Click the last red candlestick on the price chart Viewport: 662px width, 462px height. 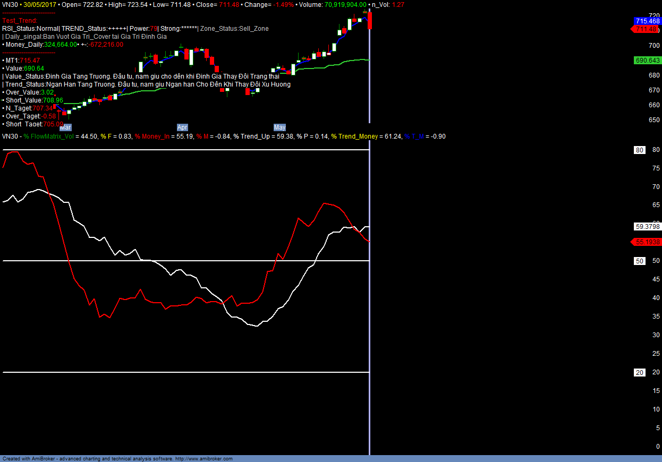369,21
